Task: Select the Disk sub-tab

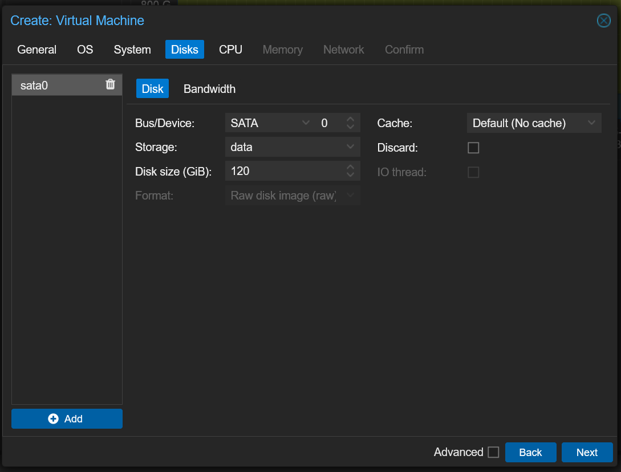Action: pyautogui.click(x=152, y=89)
